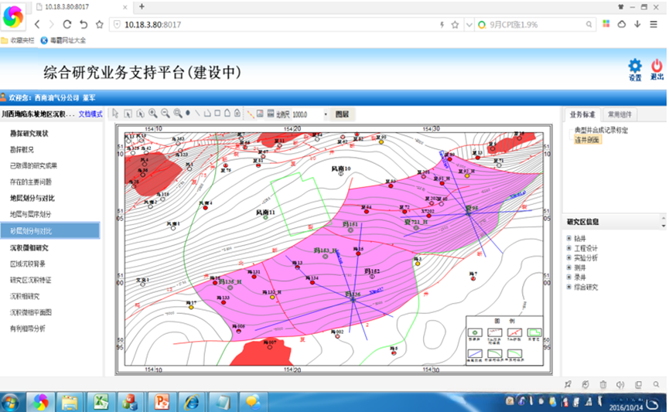Click the picture export icon in toolbar
This screenshot has height=412, width=669.
click(260, 114)
